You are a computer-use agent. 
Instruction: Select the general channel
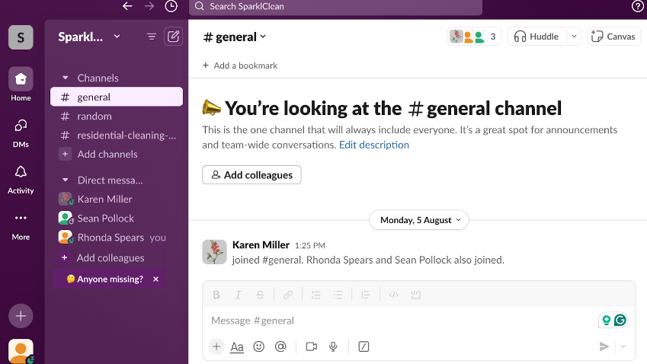pyautogui.click(x=117, y=97)
